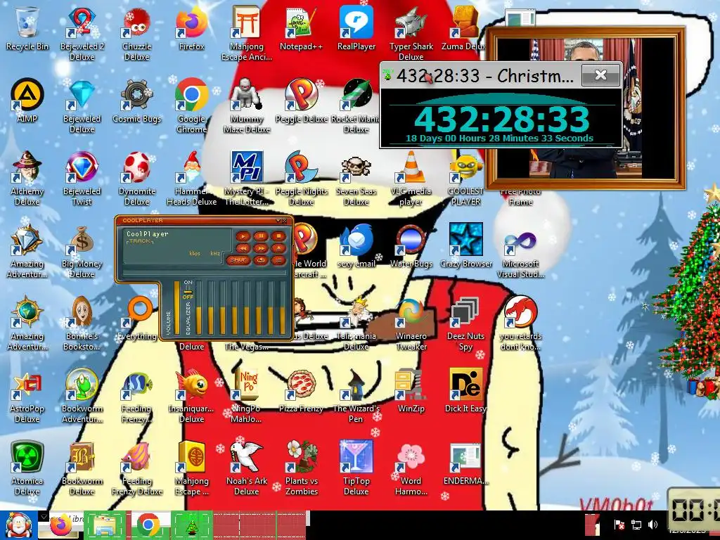Pause playback in CoolPlayer
This screenshot has height=540, width=720.
(x=260, y=236)
